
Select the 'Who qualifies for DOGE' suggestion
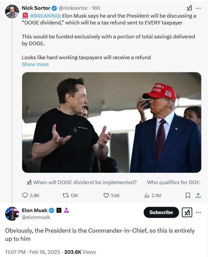click(173, 183)
